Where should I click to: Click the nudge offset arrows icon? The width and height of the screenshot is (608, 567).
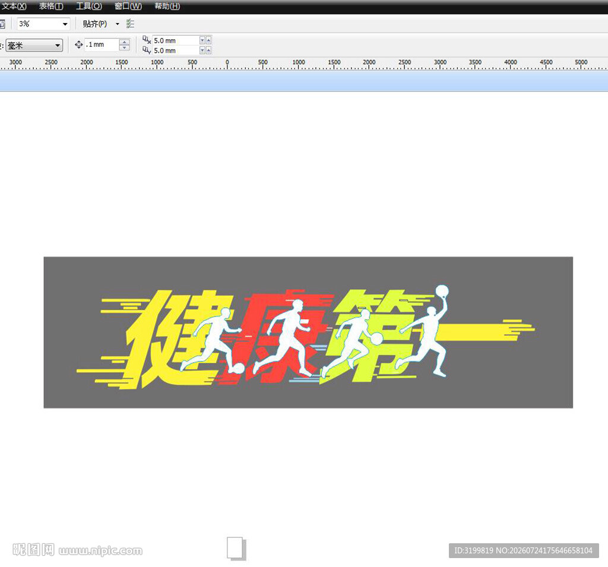tap(78, 45)
